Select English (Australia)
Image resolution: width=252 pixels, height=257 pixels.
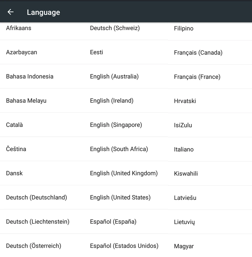point(114,76)
